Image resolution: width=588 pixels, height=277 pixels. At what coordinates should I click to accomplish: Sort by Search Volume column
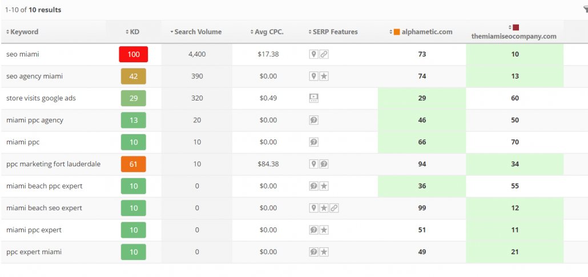pyautogui.click(x=195, y=32)
